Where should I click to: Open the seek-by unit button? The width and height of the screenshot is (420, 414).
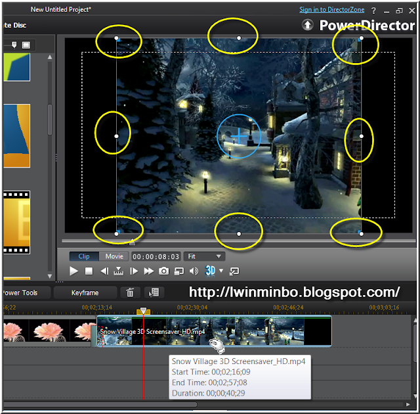(x=118, y=271)
